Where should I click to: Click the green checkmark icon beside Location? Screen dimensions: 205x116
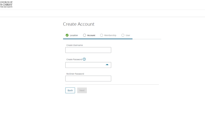(x=67, y=35)
